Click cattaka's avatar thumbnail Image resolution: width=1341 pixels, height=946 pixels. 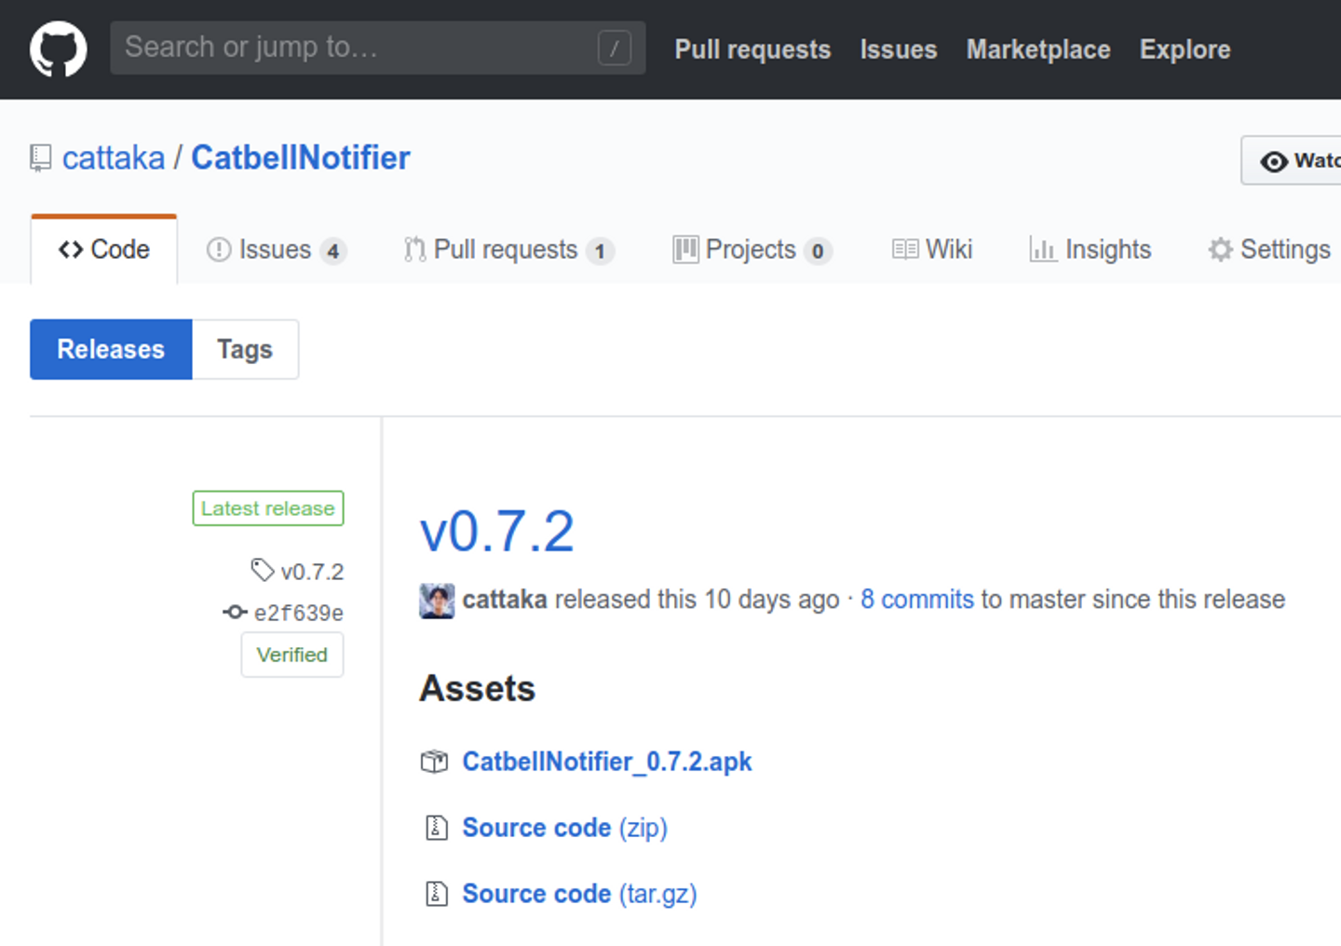click(437, 601)
